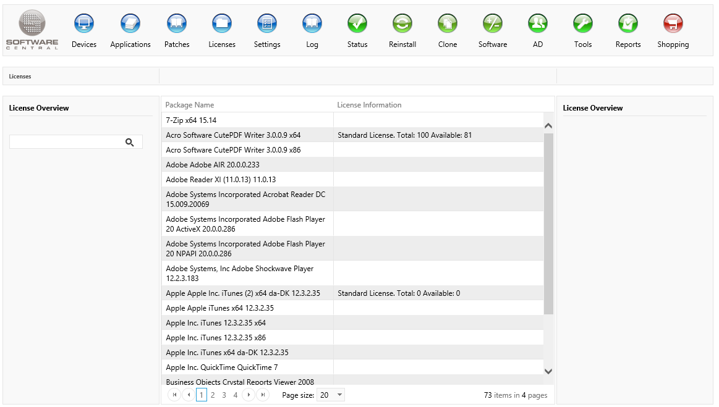Open the Settings icon
The width and height of the screenshot is (719, 407).
[267, 24]
